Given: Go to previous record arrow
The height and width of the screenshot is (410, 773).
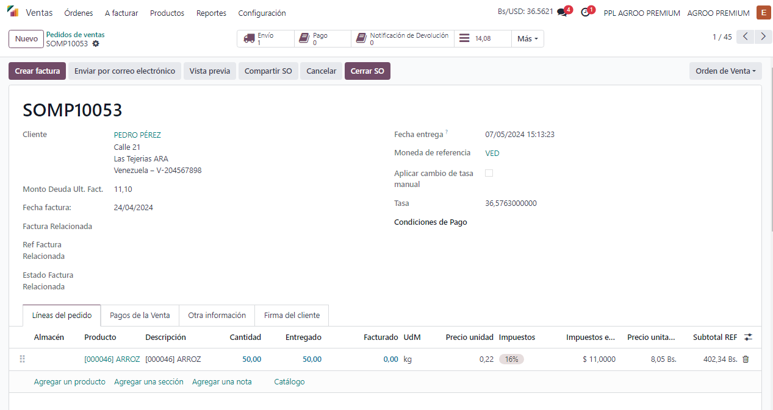Looking at the screenshot, I should tap(745, 37).
